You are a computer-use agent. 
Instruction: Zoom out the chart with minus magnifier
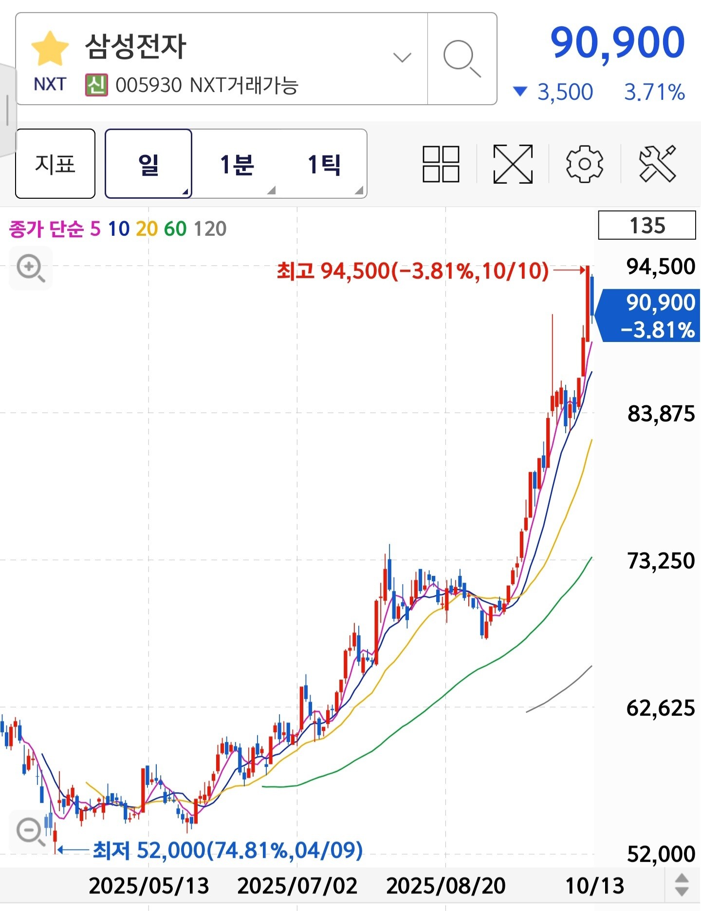pyautogui.click(x=31, y=832)
